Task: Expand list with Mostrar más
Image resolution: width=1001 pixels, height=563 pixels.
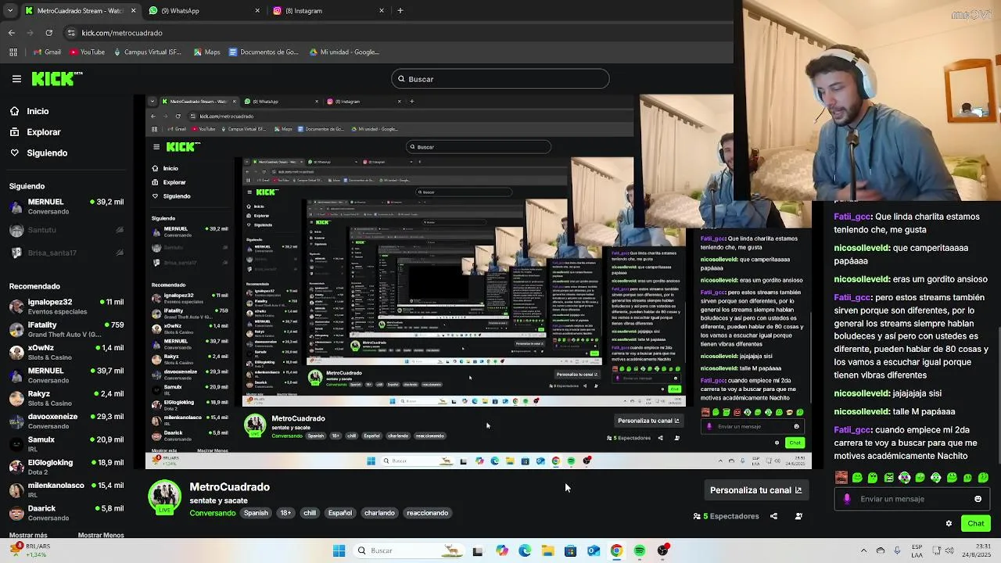Action: point(28,536)
